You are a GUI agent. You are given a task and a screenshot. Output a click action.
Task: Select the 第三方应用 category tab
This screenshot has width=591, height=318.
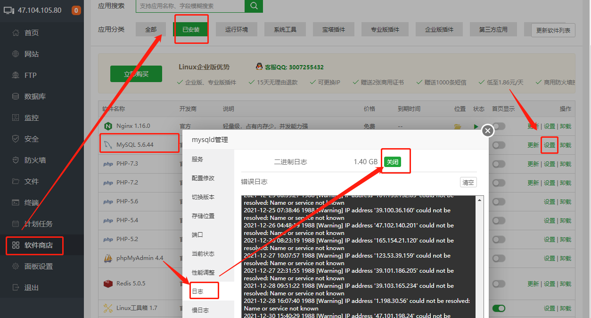pyautogui.click(x=493, y=29)
